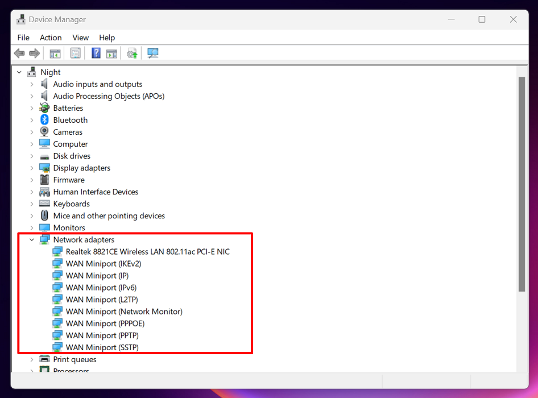
Task: Expand the Display adapters category
Action: point(32,168)
